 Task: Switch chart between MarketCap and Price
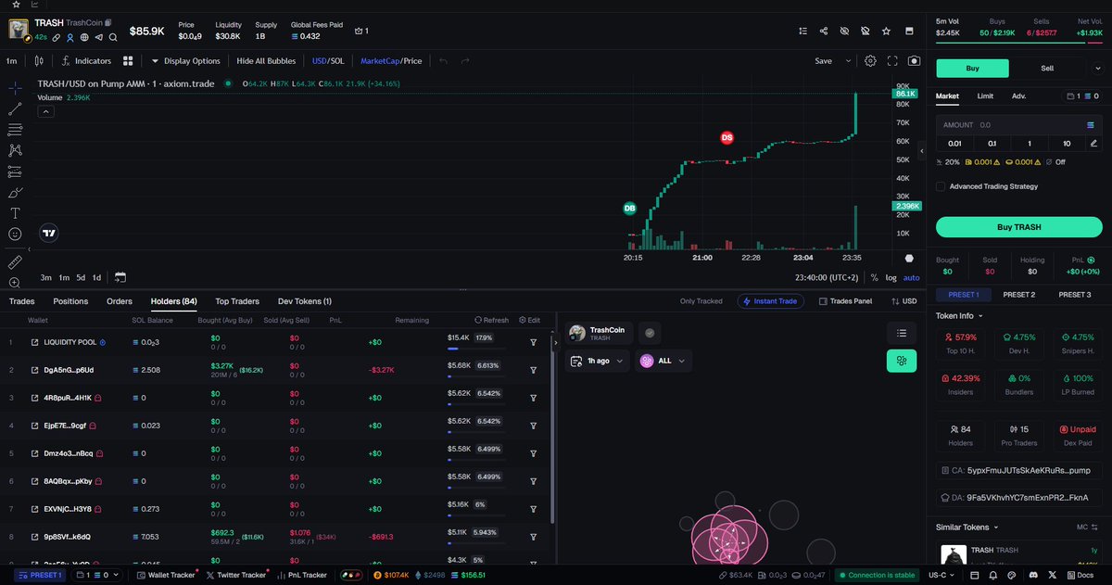(391, 61)
